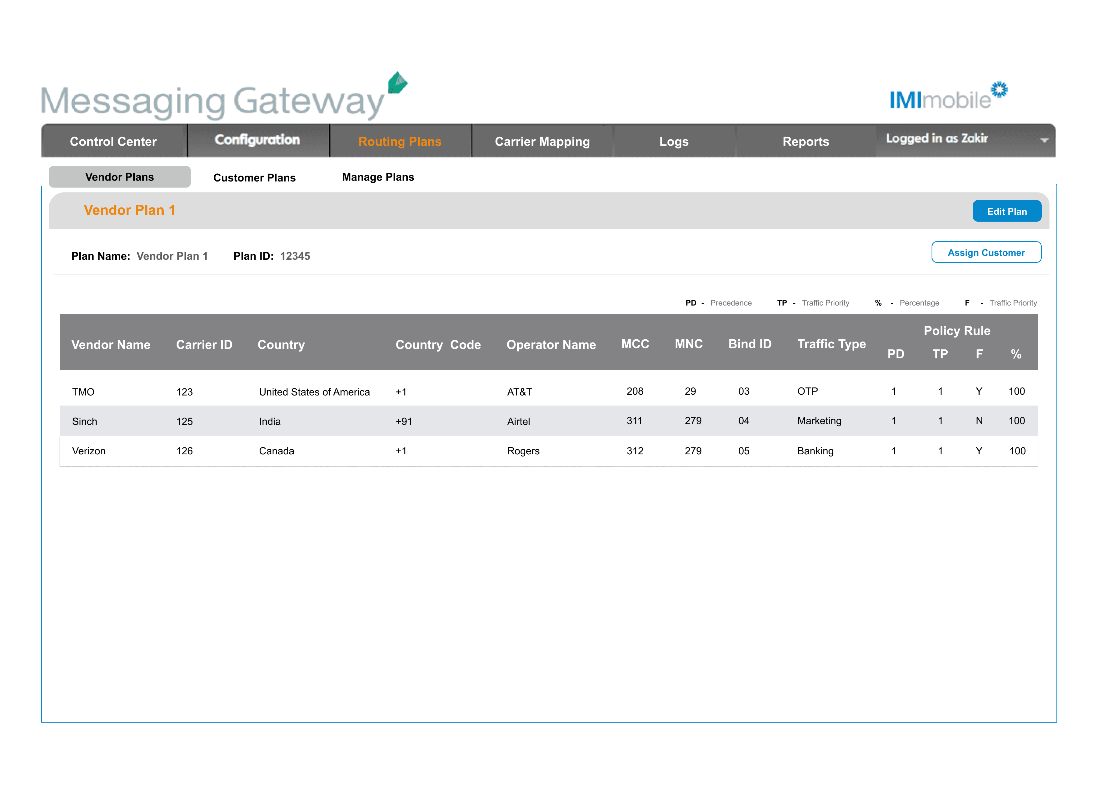The image size is (1117, 794).
Task: Click MCC value 312
Action: point(635,451)
